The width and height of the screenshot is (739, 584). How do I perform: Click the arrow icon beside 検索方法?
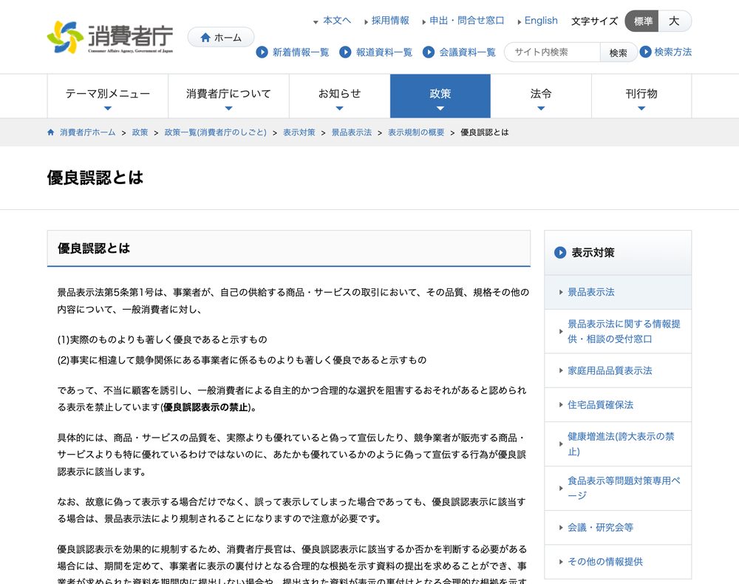point(645,51)
